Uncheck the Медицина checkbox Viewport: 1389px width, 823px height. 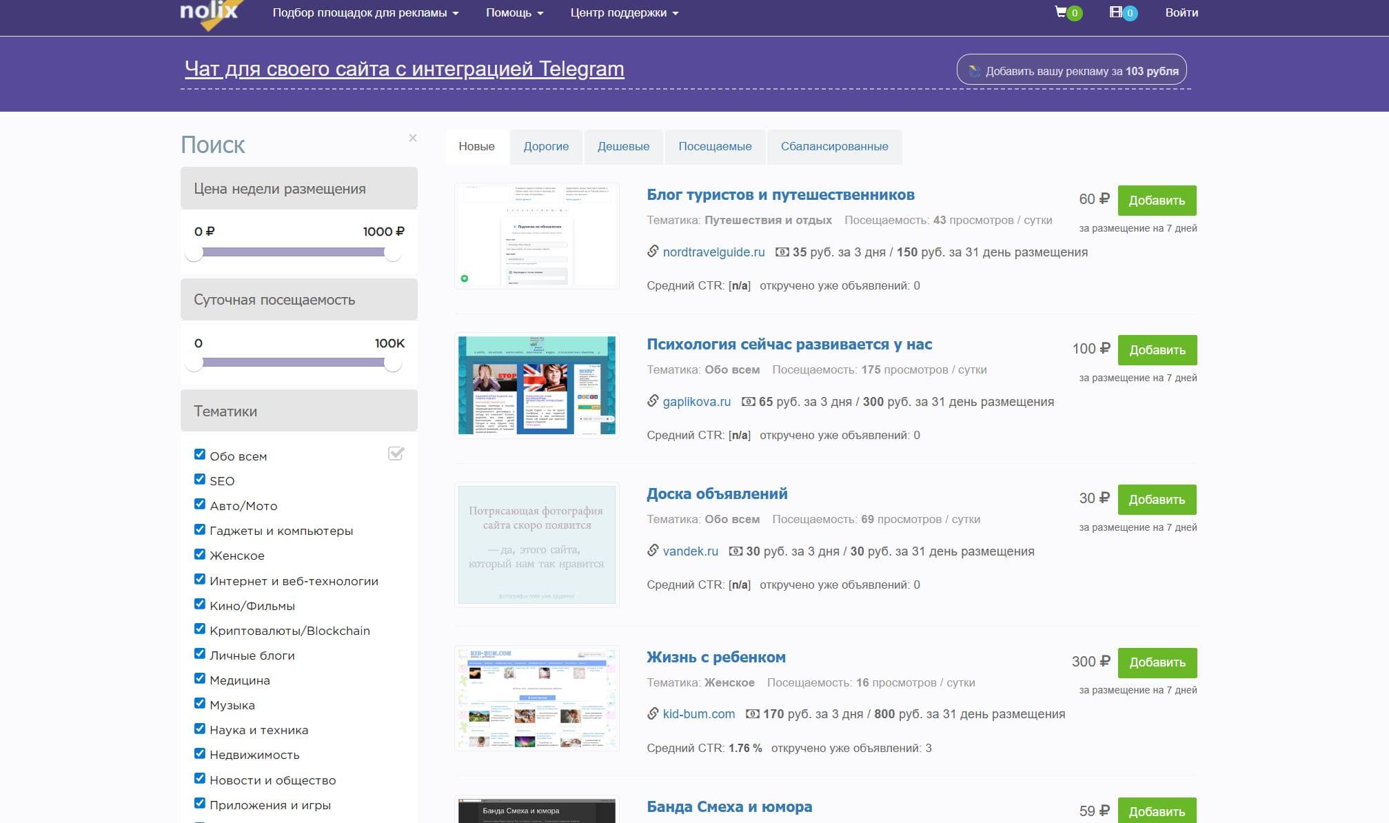coord(200,679)
